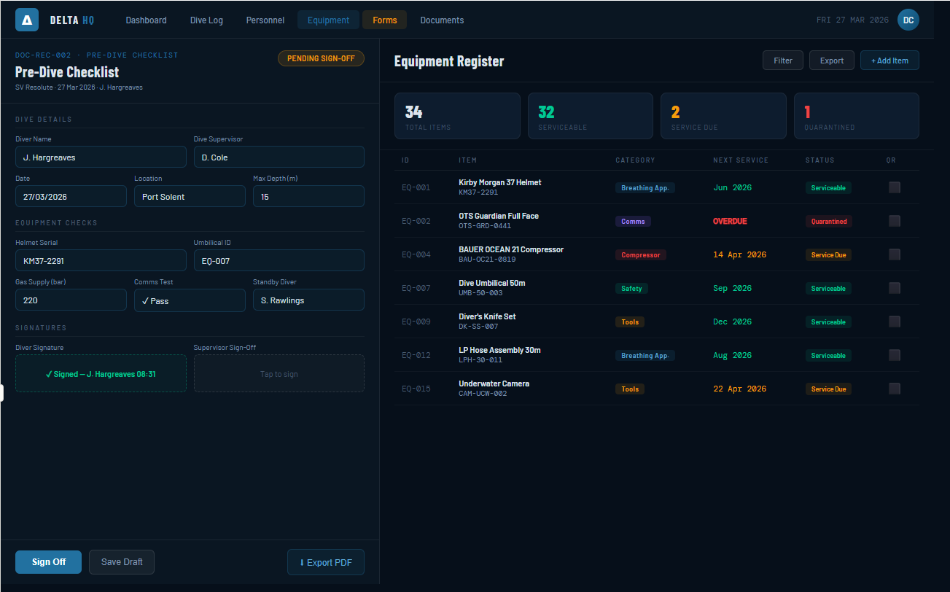The height and width of the screenshot is (592, 950).
Task: Click the Quarantined status badge for EQ-002
Action: click(829, 222)
